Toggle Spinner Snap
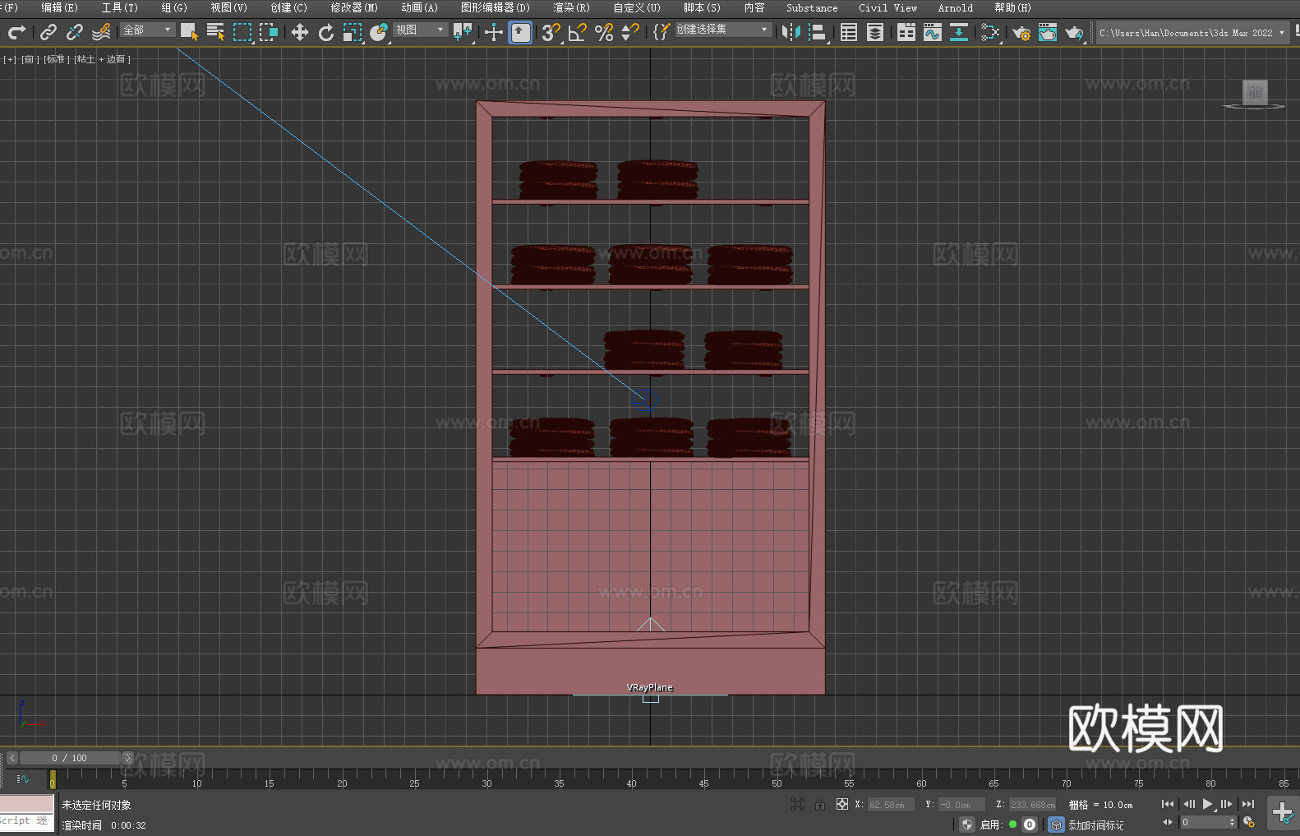The image size is (1300, 836). click(630, 32)
